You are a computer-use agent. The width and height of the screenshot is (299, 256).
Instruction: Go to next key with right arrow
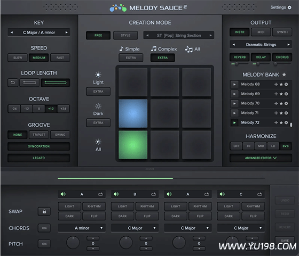(x=67, y=32)
